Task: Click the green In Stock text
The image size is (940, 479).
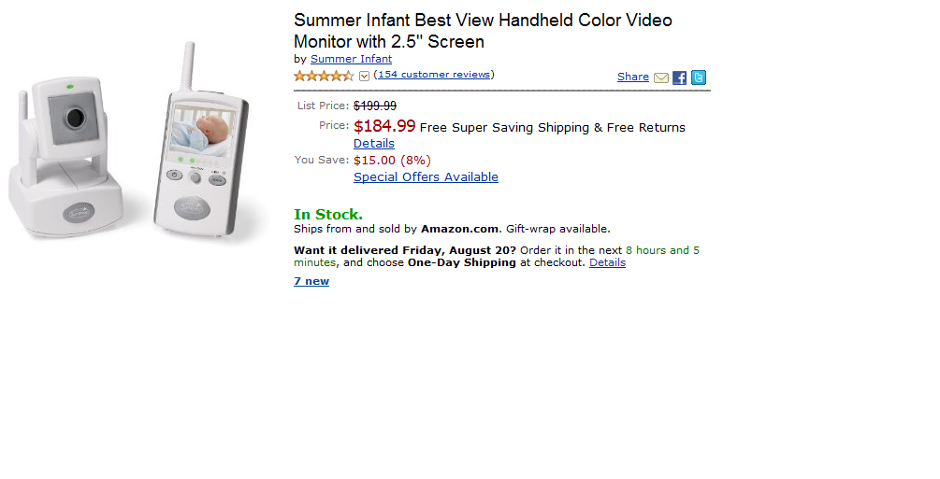Action: 328,215
